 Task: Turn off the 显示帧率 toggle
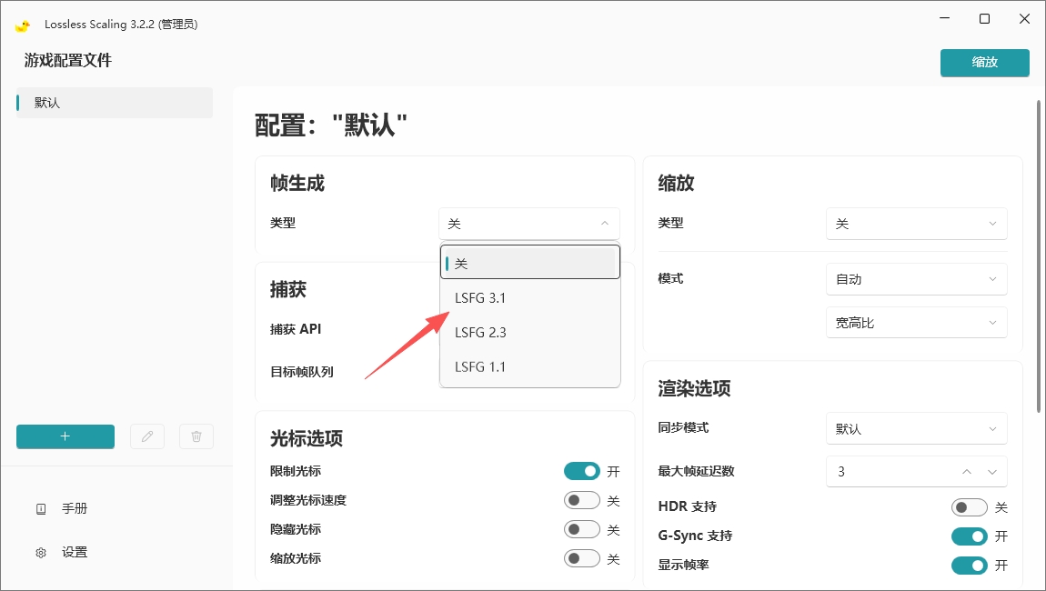970,566
